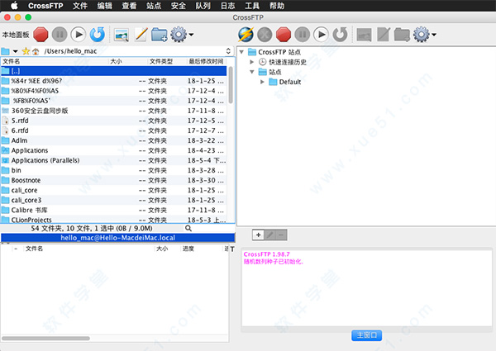Select the 360安全云盘同步版 folder row
The width and height of the screenshot is (496, 351).
pos(114,111)
